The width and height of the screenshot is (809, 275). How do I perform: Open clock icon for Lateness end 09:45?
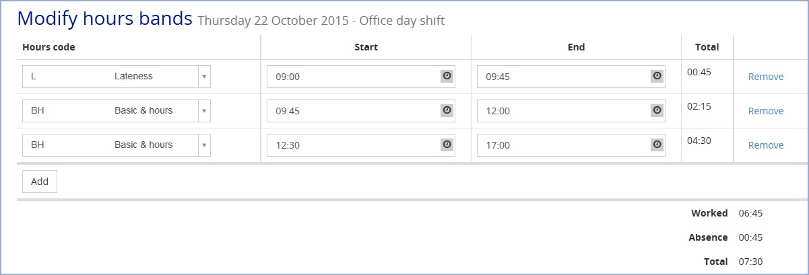tap(657, 76)
